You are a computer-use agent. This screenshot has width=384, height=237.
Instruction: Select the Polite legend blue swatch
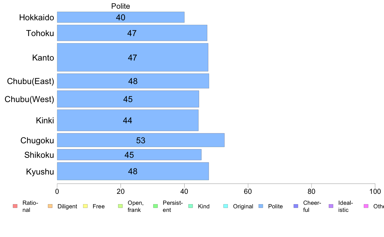(x=261, y=206)
